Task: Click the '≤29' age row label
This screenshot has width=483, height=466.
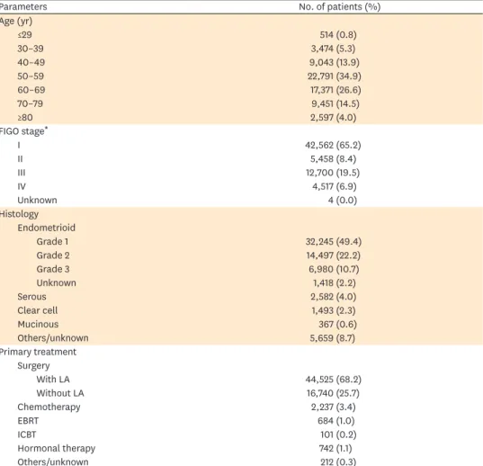Action: (24, 34)
